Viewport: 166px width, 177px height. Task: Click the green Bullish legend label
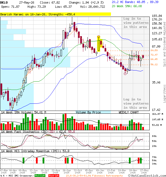click(40, 176)
